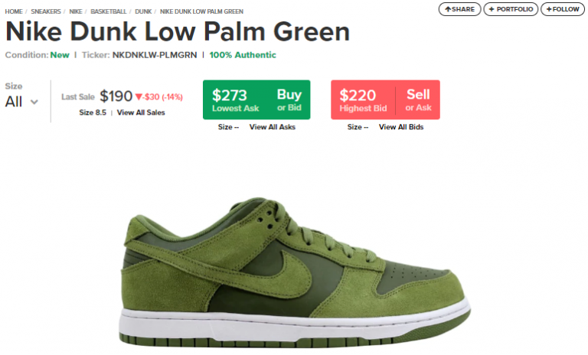
Task: Click the green sneaker product image
Action: point(295,272)
